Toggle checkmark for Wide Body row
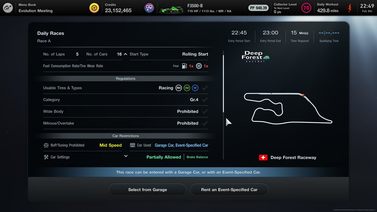Viewport: 377px width, 212px height. click(x=205, y=111)
